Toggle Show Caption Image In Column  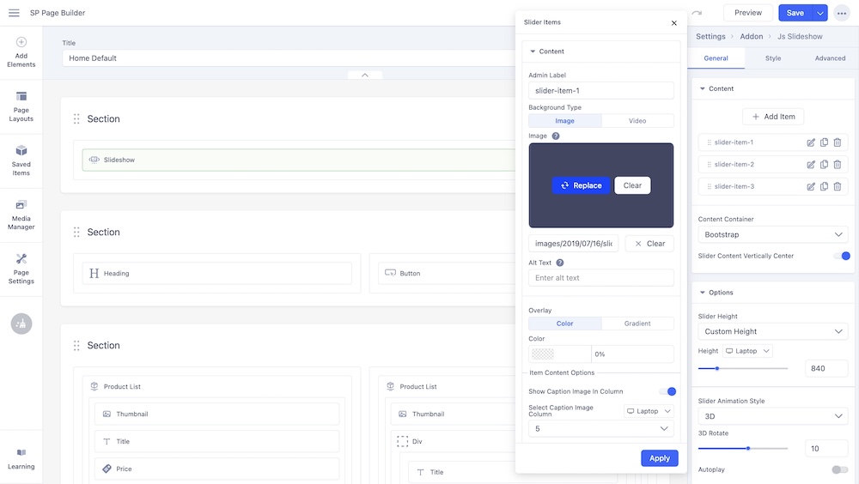[667, 391]
